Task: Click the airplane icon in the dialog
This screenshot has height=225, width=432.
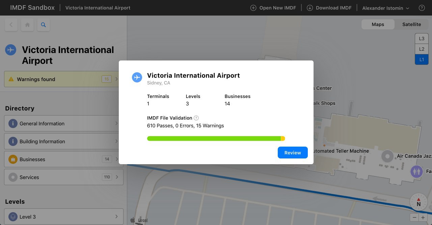Action: 137,77
